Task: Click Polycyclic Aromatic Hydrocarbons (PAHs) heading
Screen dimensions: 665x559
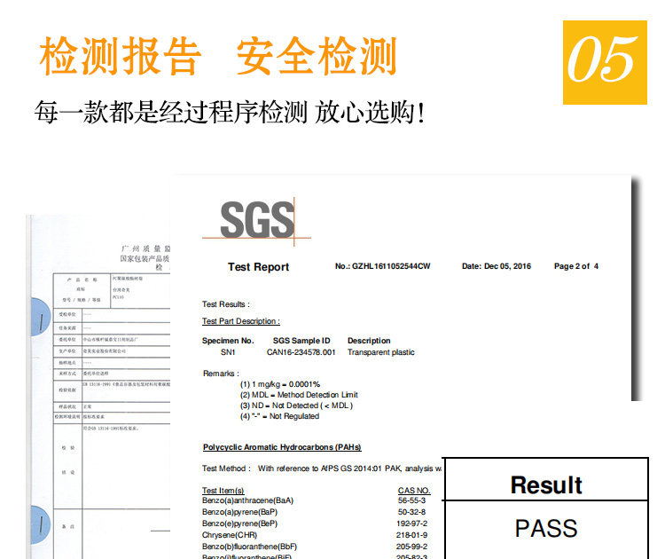Action: pos(282,447)
